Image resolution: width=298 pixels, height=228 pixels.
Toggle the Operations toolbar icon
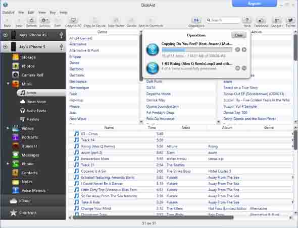click(x=196, y=20)
